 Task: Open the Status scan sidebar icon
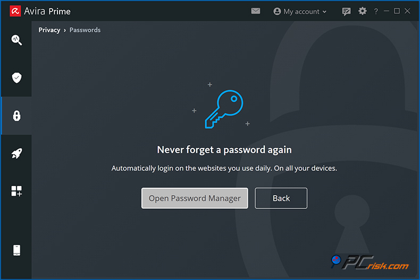coord(16,40)
